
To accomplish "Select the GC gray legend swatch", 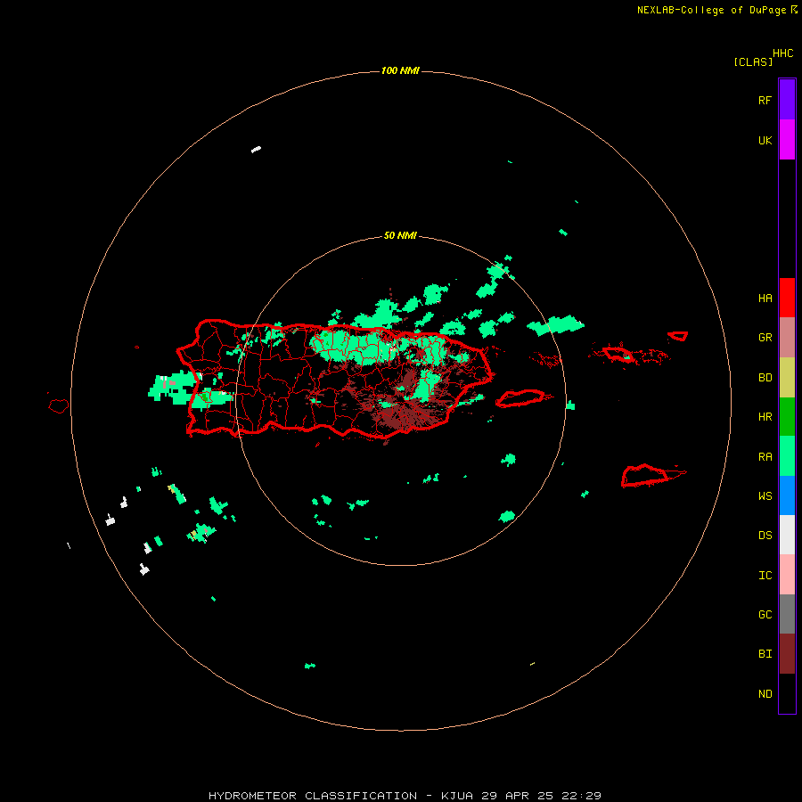I will click(787, 614).
